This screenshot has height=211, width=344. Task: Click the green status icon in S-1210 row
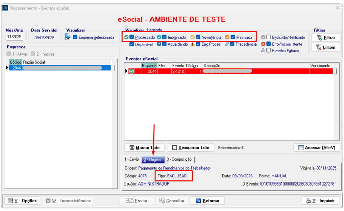click(131, 71)
